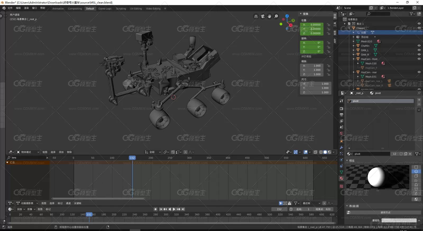
Task: Open the Particles properties tab
Action: [x=342, y=154]
